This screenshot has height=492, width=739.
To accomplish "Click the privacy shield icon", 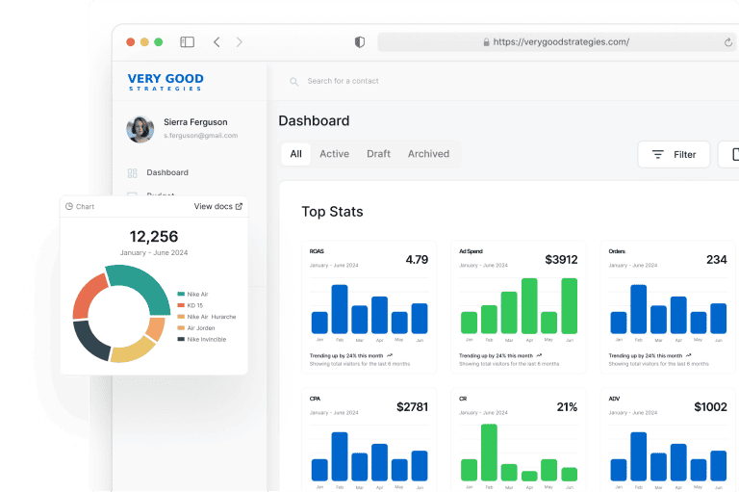I will (360, 42).
